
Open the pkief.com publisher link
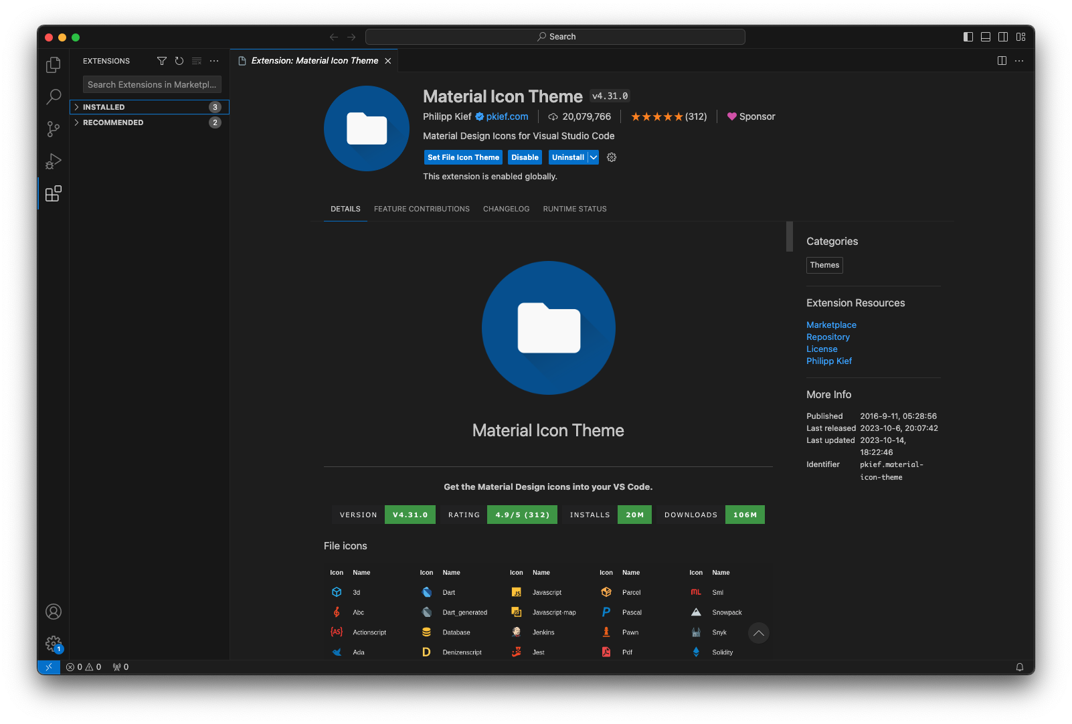pyautogui.click(x=507, y=116)
